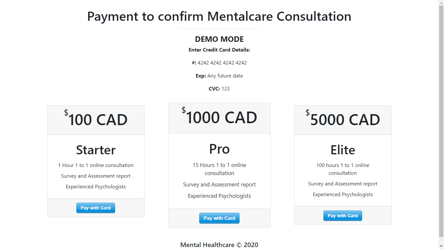Viewport: 444px width, 249px height.
Task: Select the $1000 CAD price header
Action: click(219, 117)
